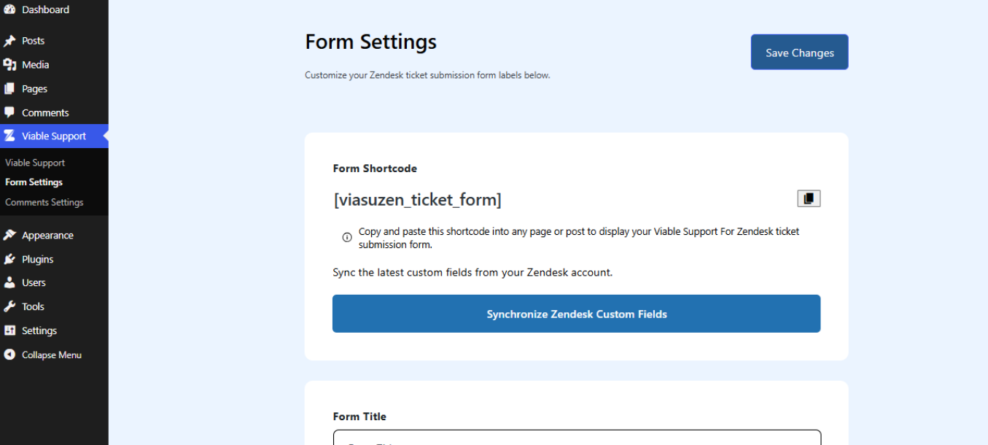Image resolution: width=988 pixels, height=445 pixels.
Task: Copy the viasuzen_ticket_form shortcode
Action: click(809, 198)
